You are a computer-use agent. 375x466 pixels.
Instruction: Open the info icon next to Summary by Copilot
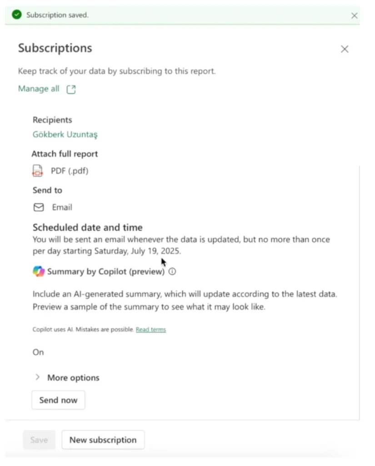click(x=172, y=272)
